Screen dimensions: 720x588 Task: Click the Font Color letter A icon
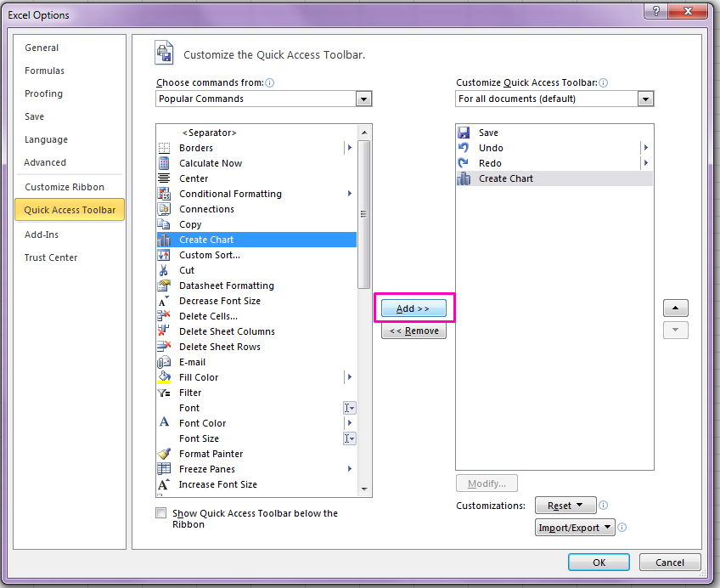coord(164,422)
